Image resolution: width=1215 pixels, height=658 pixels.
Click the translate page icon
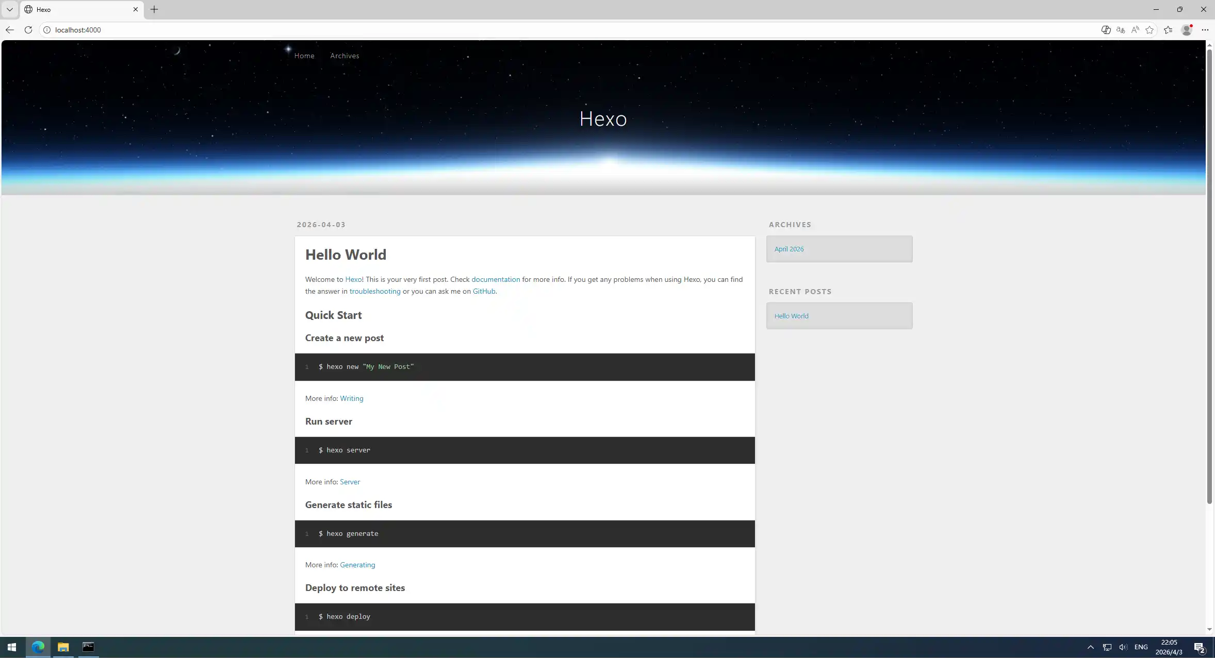coord(1120,30)
